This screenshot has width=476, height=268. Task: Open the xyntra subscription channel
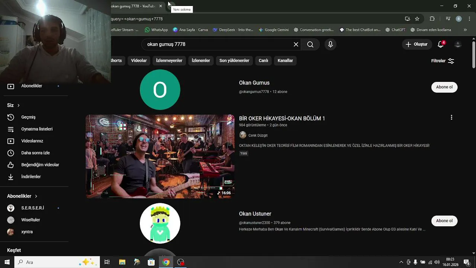(27, 232)
